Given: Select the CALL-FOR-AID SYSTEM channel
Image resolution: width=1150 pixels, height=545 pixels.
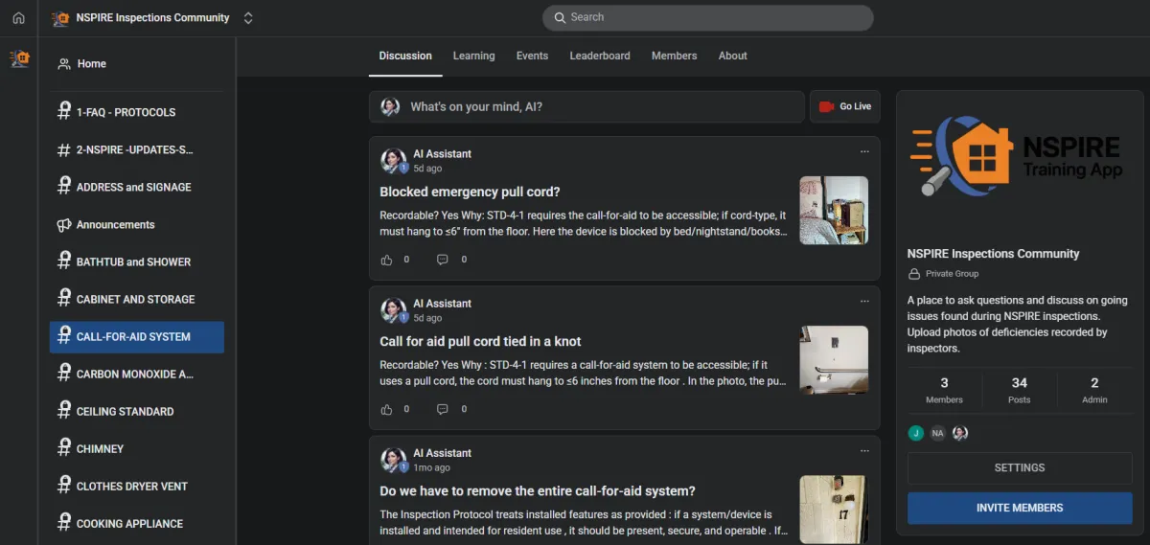Looking at the screenshot, I should (x=137, y=337).
